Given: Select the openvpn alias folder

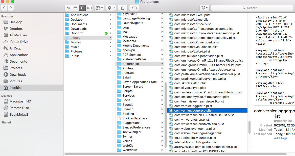Looking at the screenshot, I should coord(140,50).
